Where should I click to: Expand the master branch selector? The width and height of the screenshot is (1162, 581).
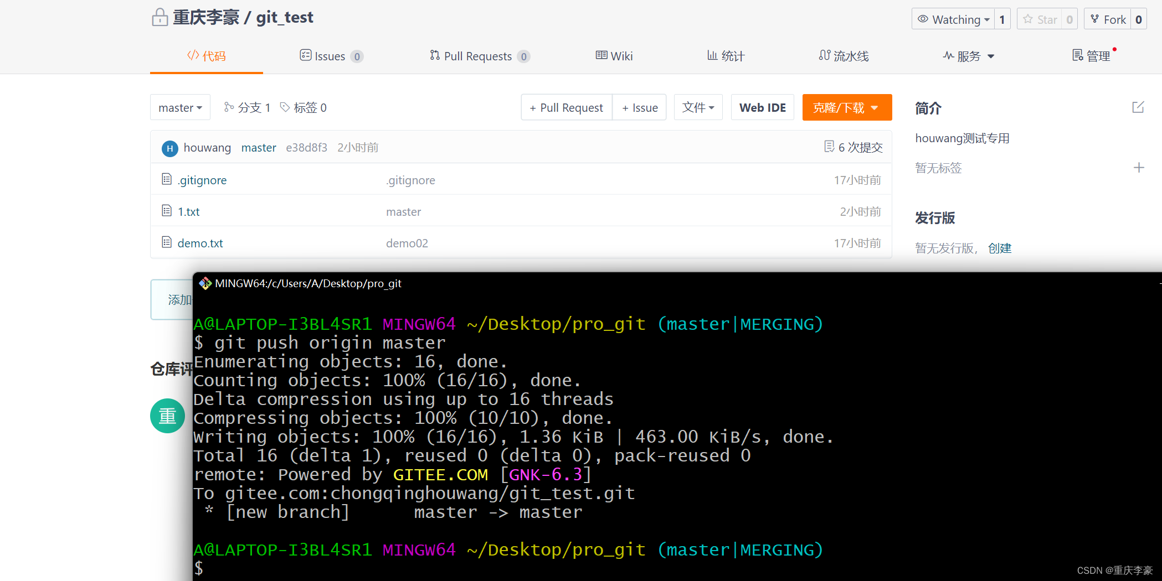click(x=180, y=107)
